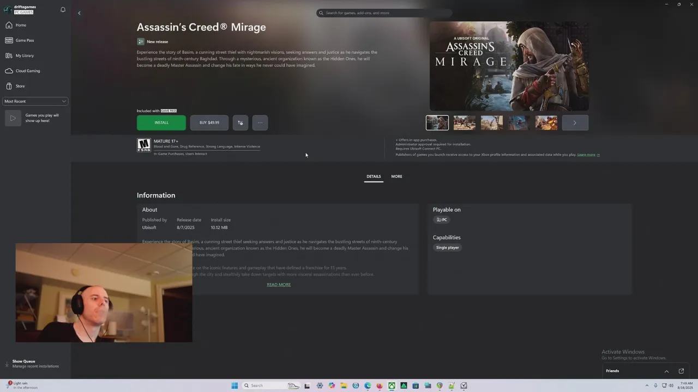Viewport: 698px width, 392px height.
Task: Click the PC platform chip
Action: (442, 220)
